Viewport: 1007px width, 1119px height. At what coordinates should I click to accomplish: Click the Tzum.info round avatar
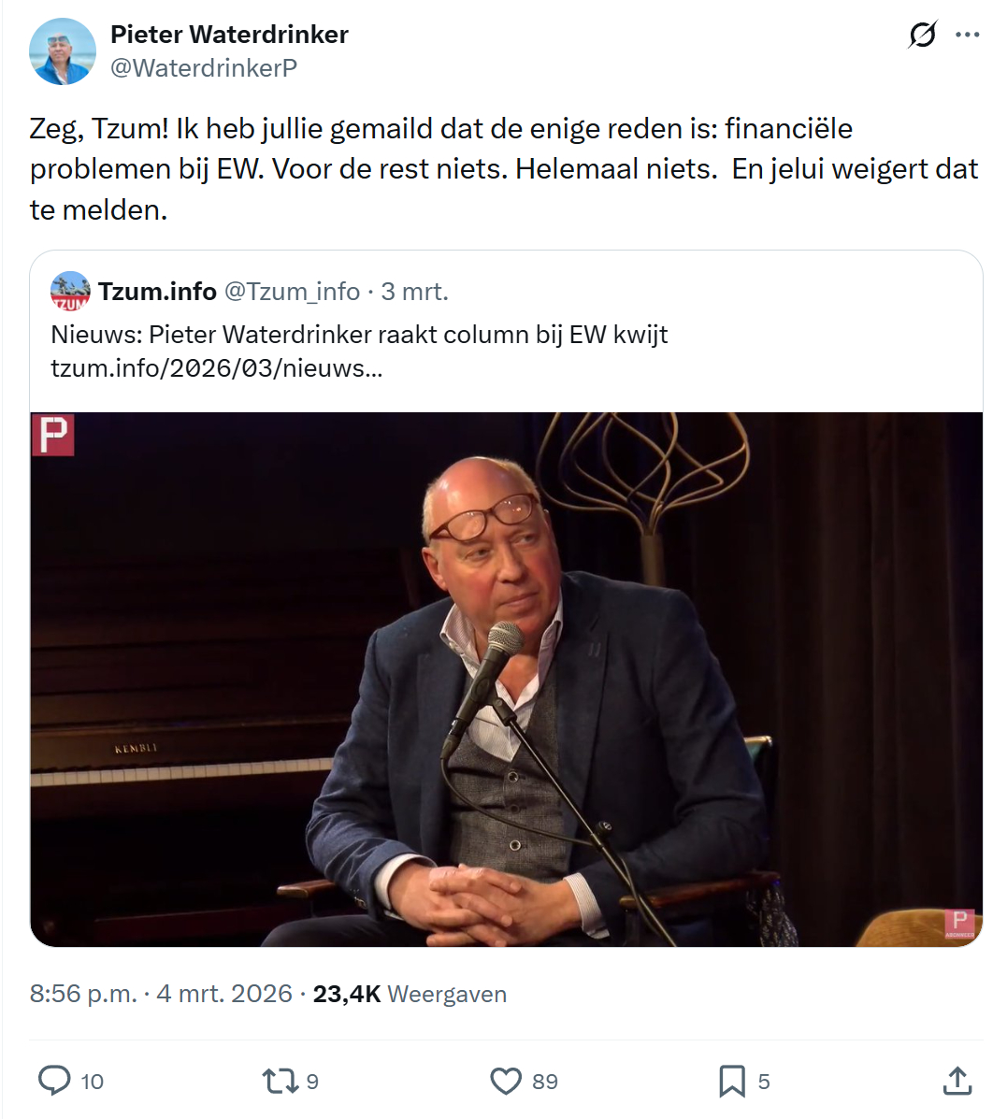[x=70, y=291]
